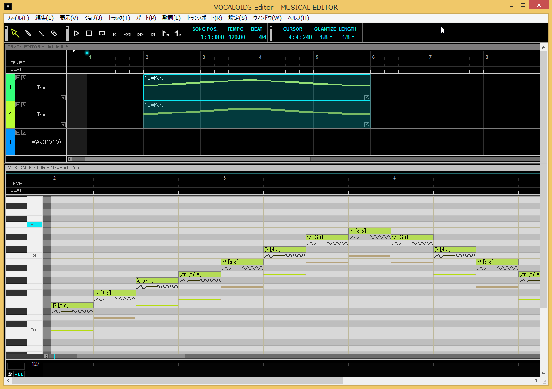The height and width of the screenshot is (389, 552).
Task: Open the ファイル(F) menu
Action: [x=18, y=18]
